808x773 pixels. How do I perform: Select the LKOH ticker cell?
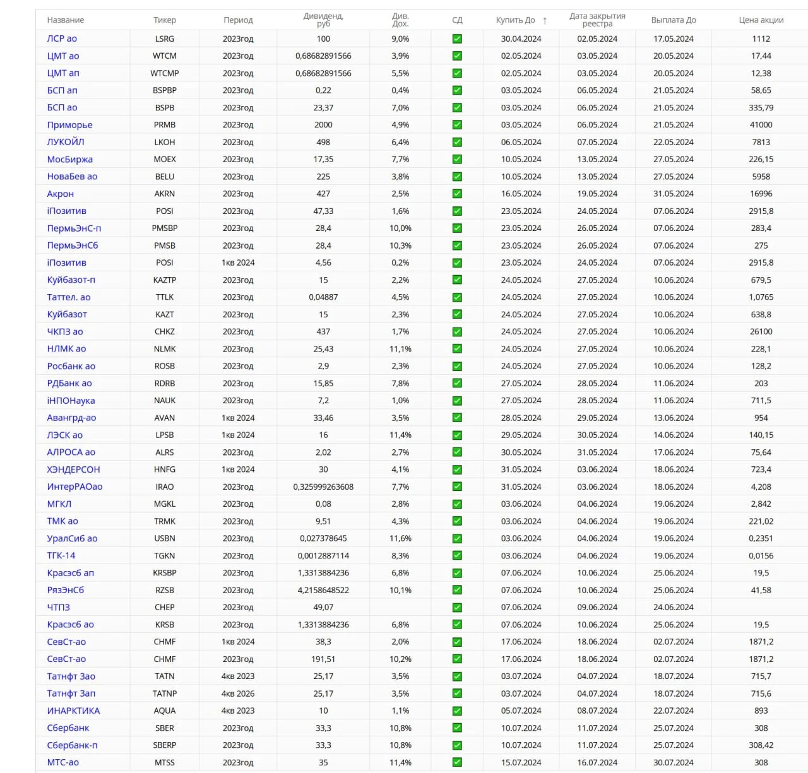click(165, 142)
